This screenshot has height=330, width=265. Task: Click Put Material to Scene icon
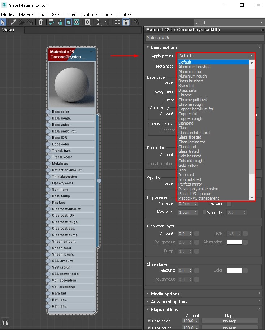click(x=21, y=22)
